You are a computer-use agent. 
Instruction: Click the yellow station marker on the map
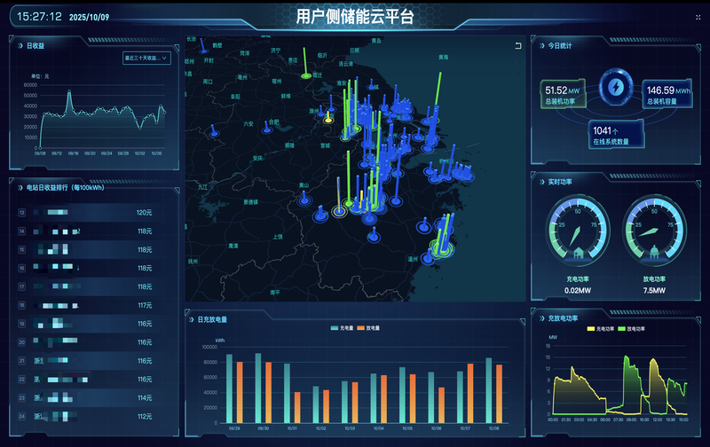328,119
